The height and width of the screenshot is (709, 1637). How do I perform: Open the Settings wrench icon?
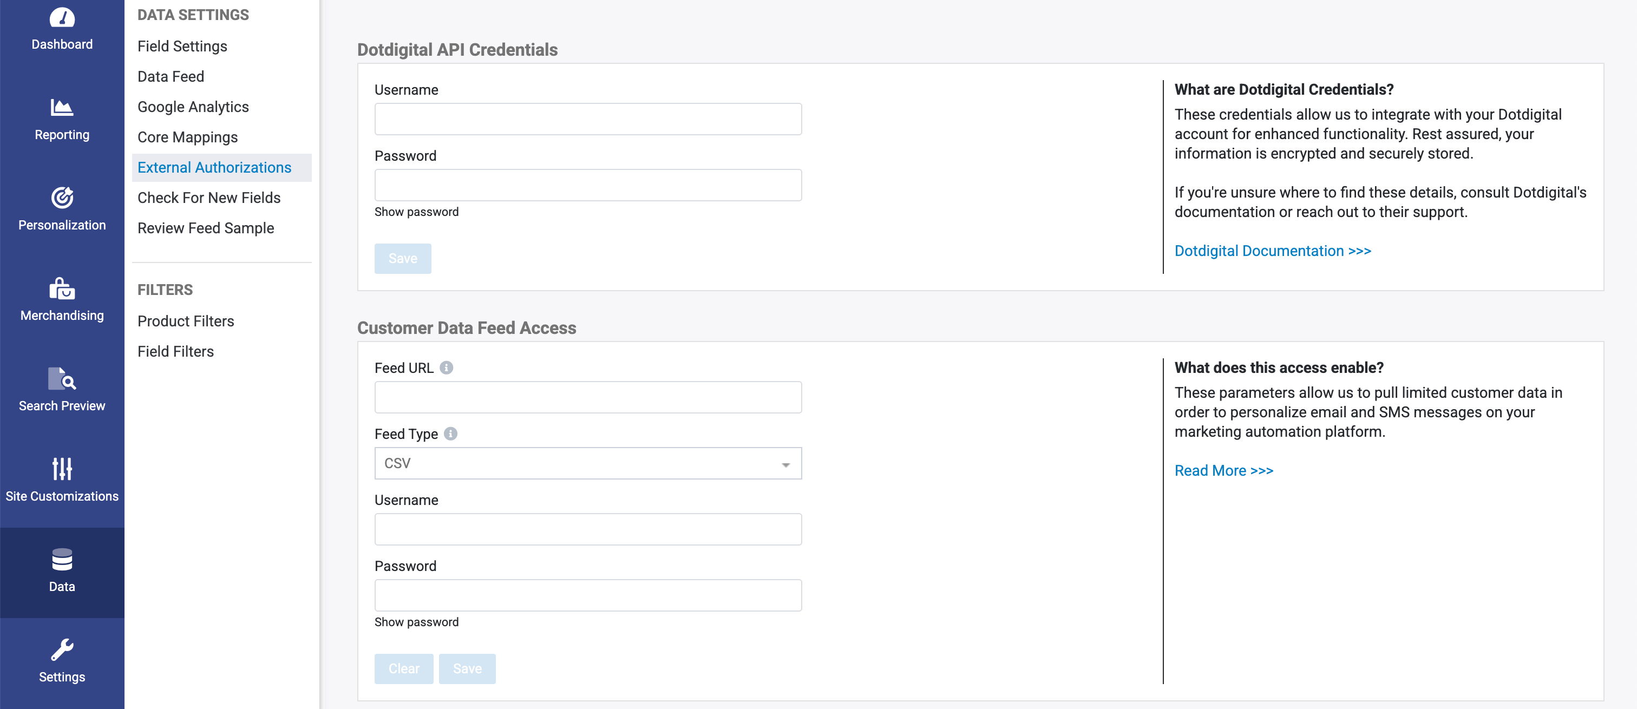coord(62,650)
